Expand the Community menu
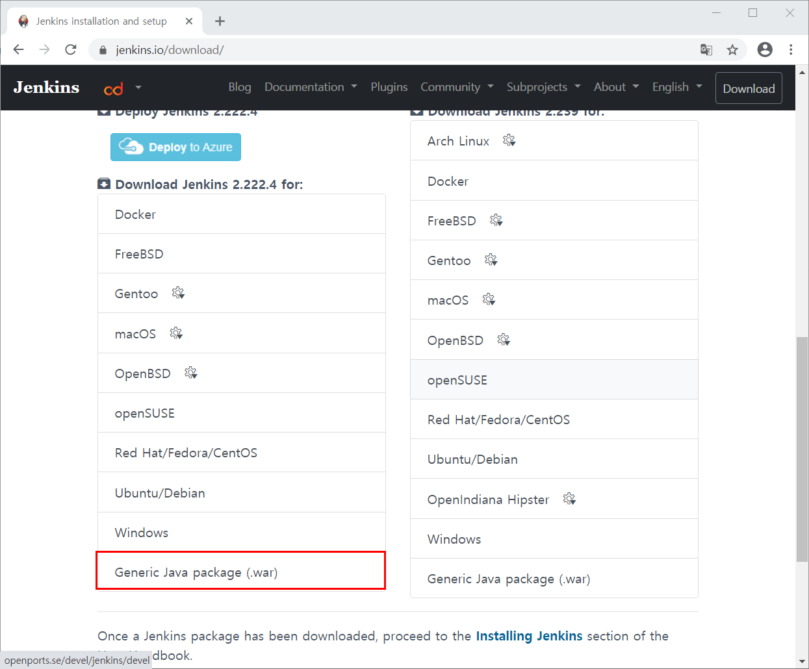Viewport: 809px width, 669px height. pyautogui.click(x=457, y=87)
